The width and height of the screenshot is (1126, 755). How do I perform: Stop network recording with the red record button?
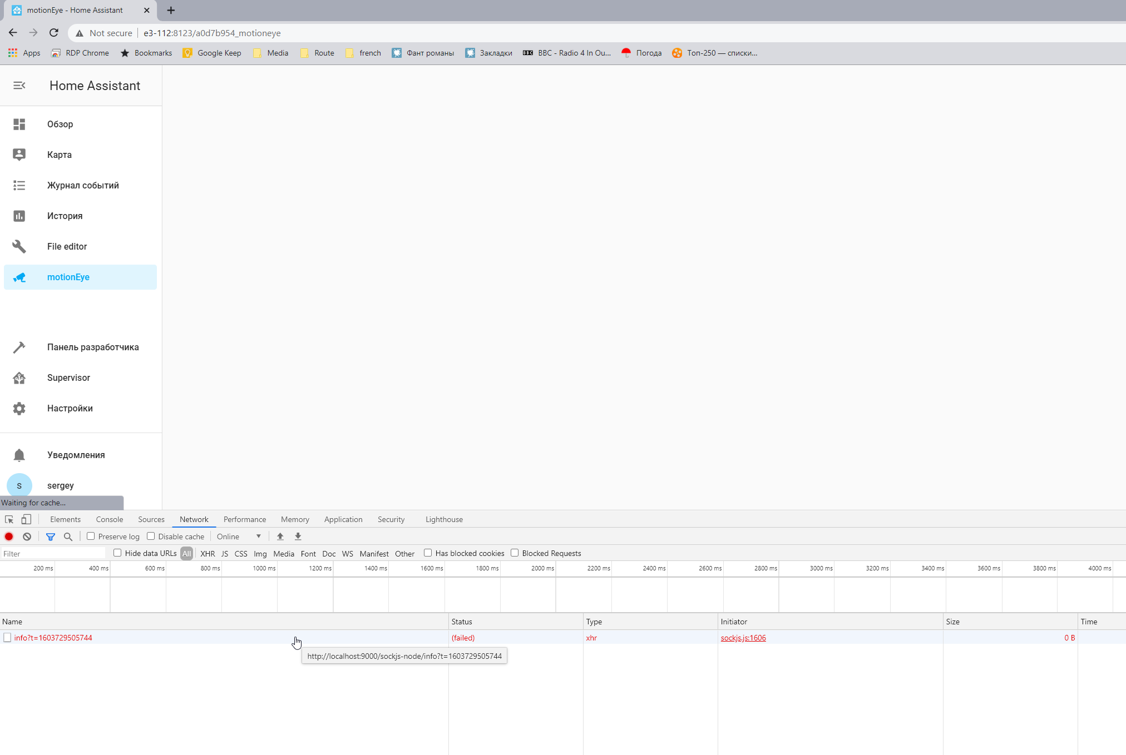9,537
